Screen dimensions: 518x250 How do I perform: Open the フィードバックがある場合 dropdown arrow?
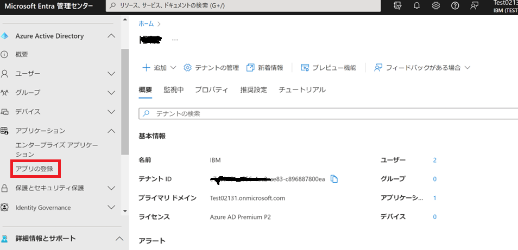point(467,68)
